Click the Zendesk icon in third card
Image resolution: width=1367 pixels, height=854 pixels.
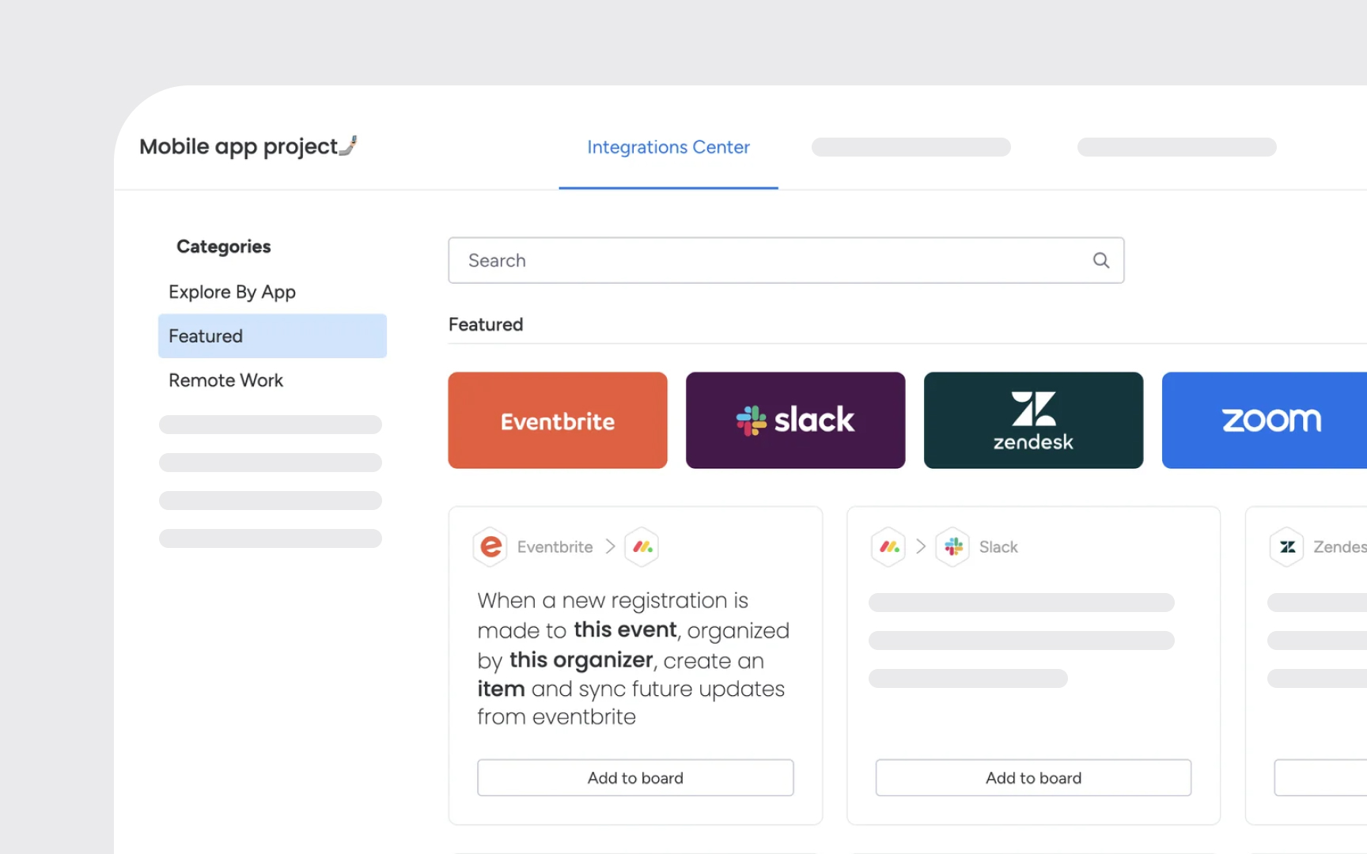click(1287, 546)
